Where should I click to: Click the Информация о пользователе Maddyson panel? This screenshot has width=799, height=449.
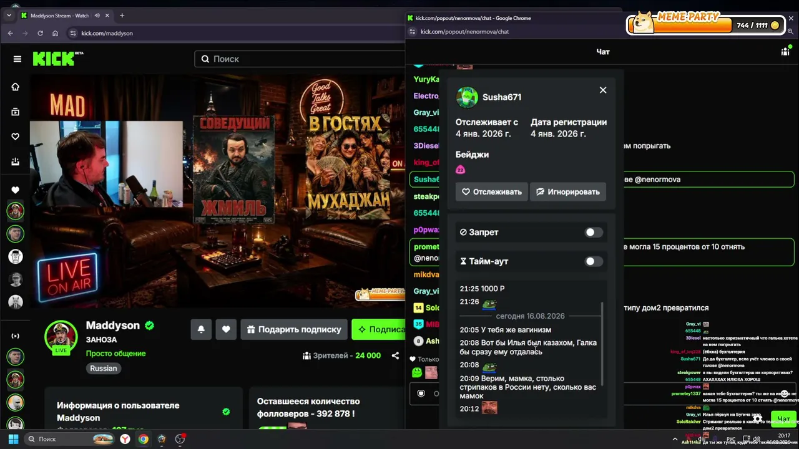click(x=143, y=408)
